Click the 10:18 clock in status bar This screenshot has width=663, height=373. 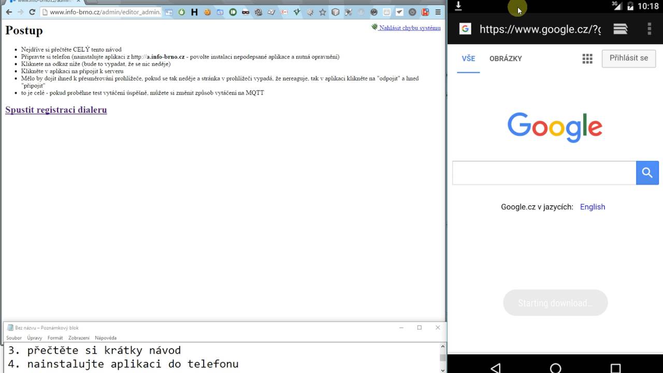[x=648, y=6]
